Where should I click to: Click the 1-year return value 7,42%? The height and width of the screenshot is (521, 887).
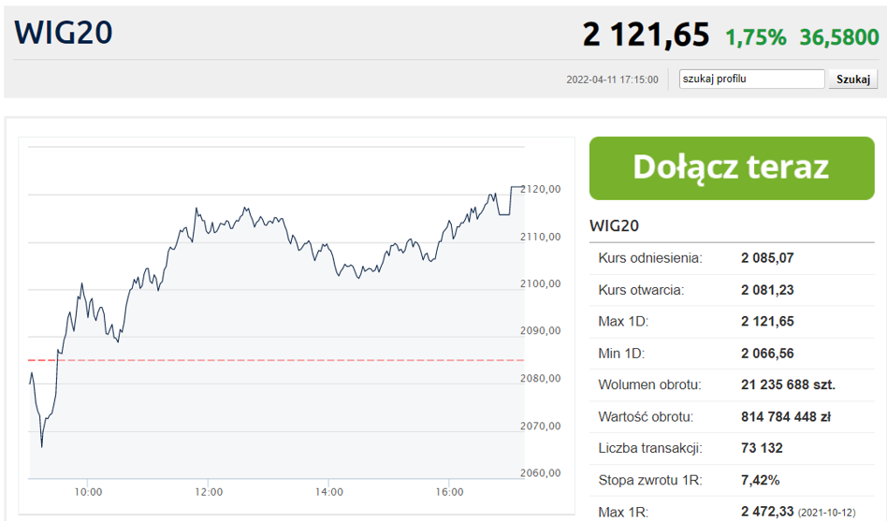click(x=760, y=480)
